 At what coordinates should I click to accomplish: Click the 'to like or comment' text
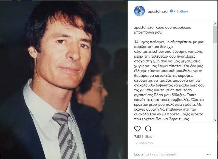pos(161,154)
